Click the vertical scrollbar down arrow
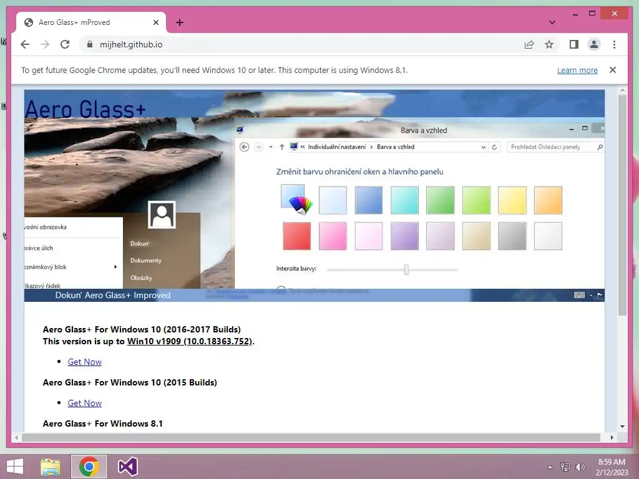The height and width of the screenshot is (479, 639). coord(622,427)
